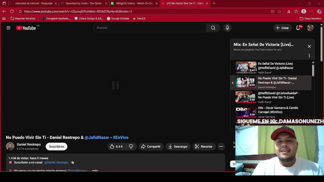The width and height of the screenshot is (324, 182).
Task: Open the 4:48 Haffit David video thumbnail
Action: point(246,97)
